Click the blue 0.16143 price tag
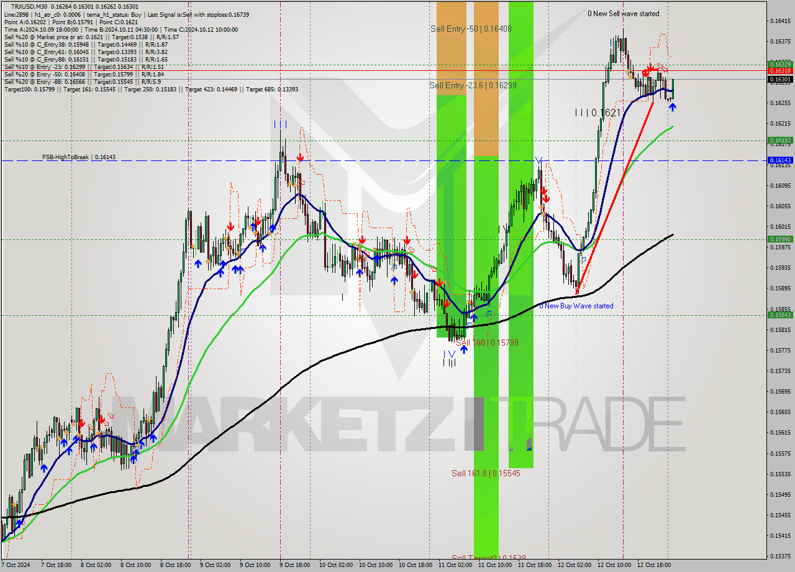 click(x=781, y=160)
